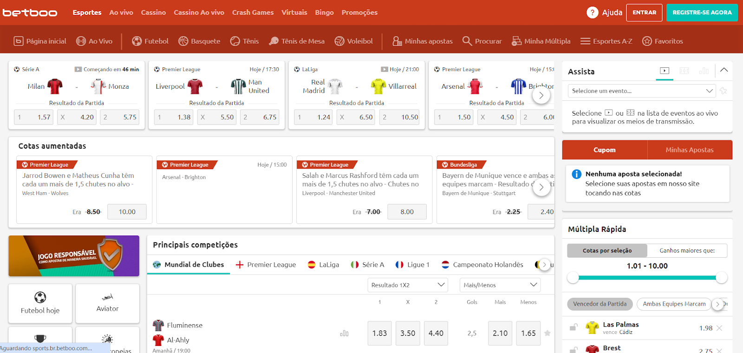This screenshot has width=743, height=353.
Task: Click the ENTRAR login button
Action: 644,13
